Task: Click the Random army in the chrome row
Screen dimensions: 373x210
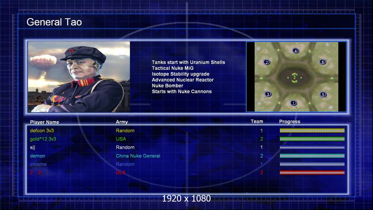Action: point(125,164)
